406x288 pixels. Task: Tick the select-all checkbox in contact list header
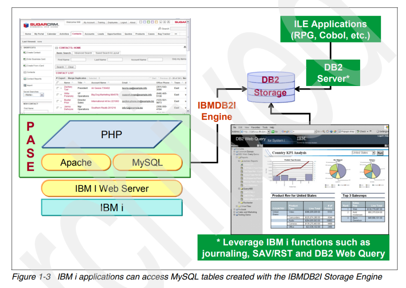point(58,83)
